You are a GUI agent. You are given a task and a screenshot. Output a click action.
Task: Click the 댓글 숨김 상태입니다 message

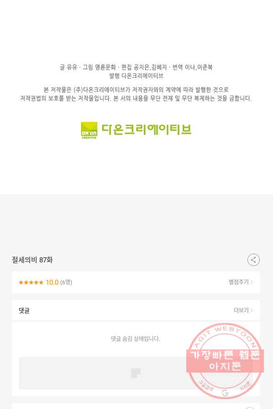coord(136,339)
